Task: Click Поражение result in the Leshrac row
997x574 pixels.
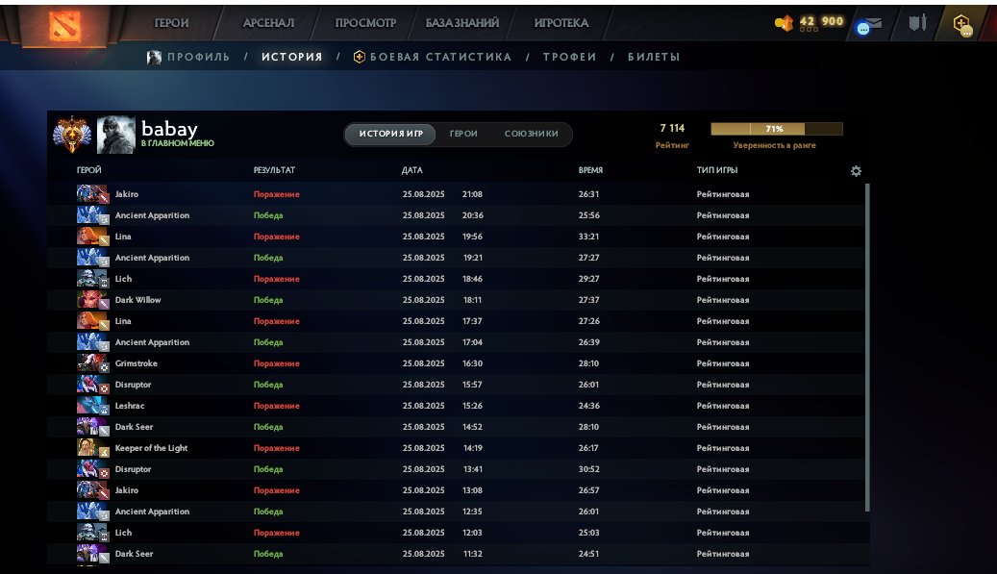Action: tap(277, 406)
